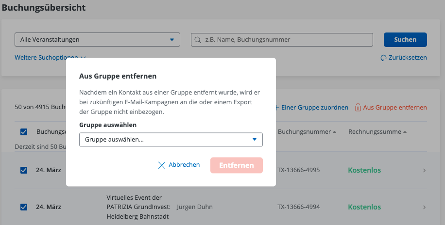Click the X icon beside Abbrechen

pos(162,165)
